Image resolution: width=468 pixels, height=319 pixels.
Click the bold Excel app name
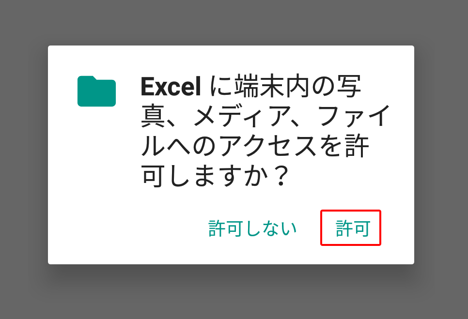(x=171, y=87)
